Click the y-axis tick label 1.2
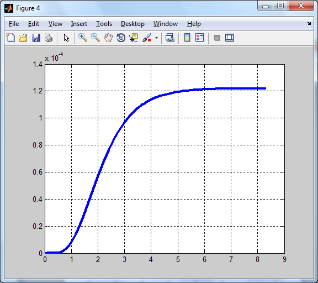318x283 pixels. point(38,91)
